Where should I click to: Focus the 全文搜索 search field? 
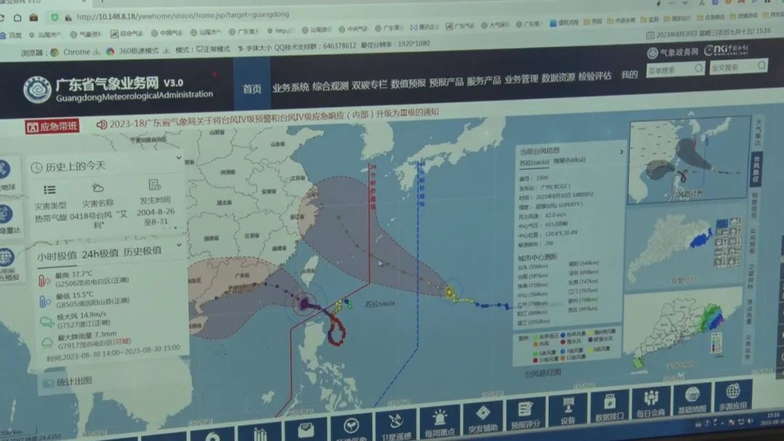738,67
